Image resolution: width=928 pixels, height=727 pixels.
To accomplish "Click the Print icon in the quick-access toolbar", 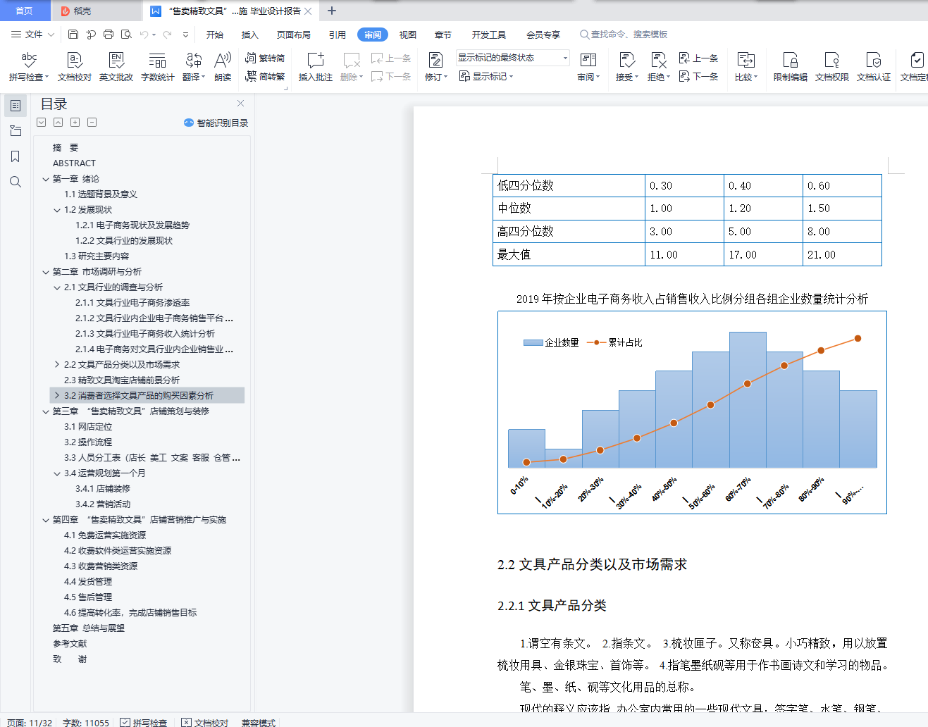I will coord(109,35).
